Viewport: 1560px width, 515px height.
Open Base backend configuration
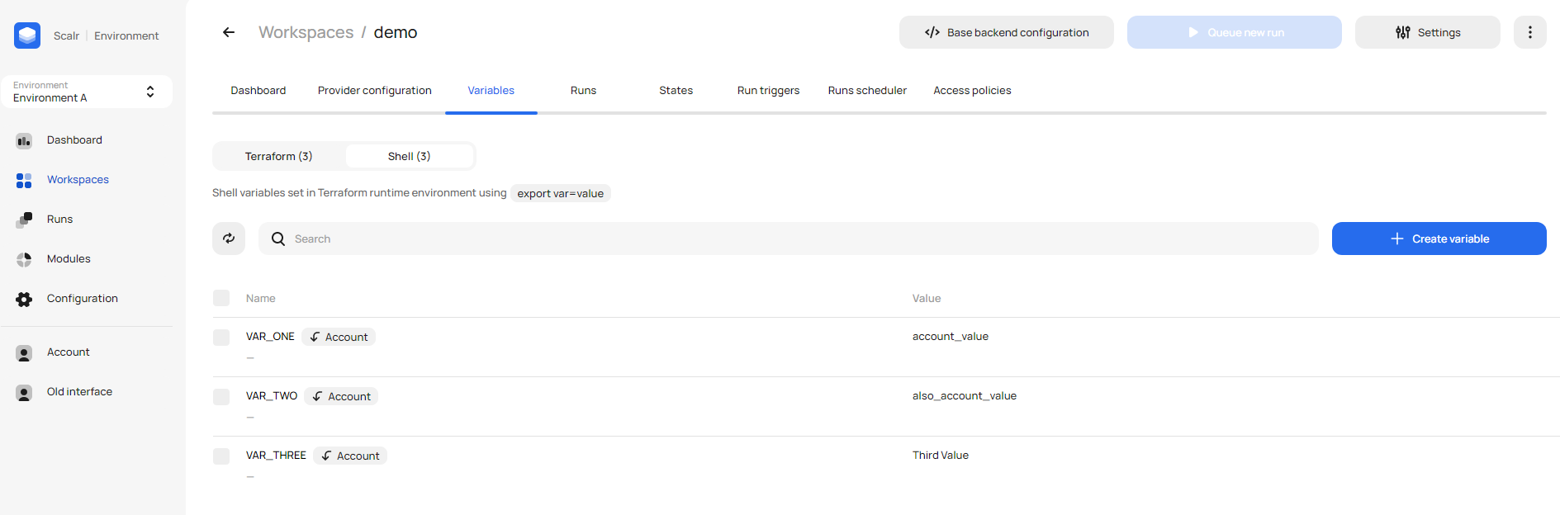click(x=1007, y=32)
